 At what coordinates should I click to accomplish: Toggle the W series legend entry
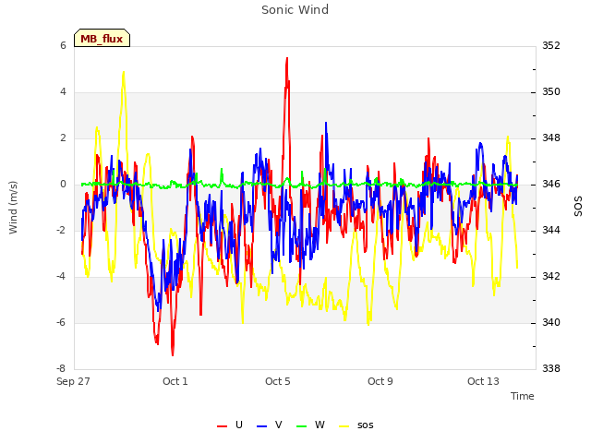[310, 425]
